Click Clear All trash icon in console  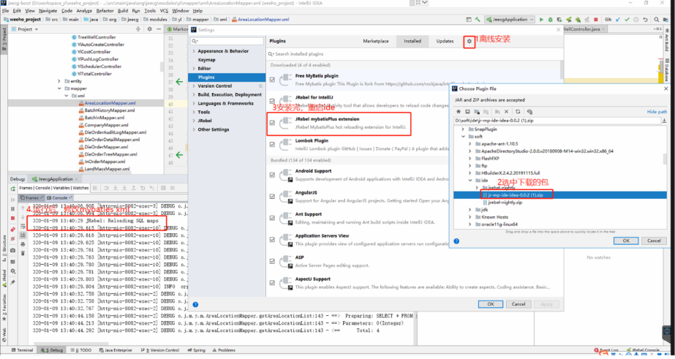[23, 253]
